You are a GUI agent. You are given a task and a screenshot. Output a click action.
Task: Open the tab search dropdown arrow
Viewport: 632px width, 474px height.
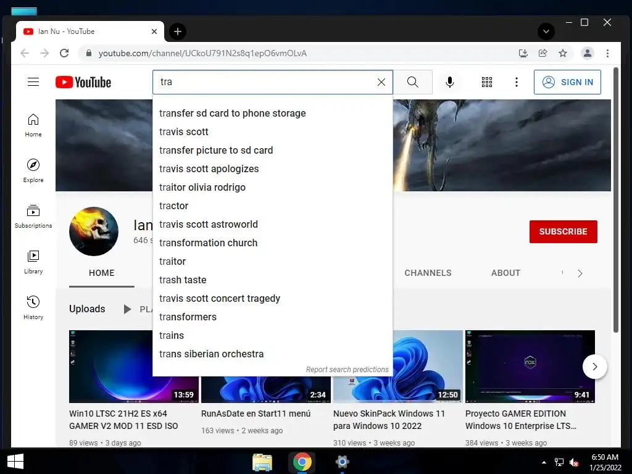pyautogui.click(x=546, y=31)
